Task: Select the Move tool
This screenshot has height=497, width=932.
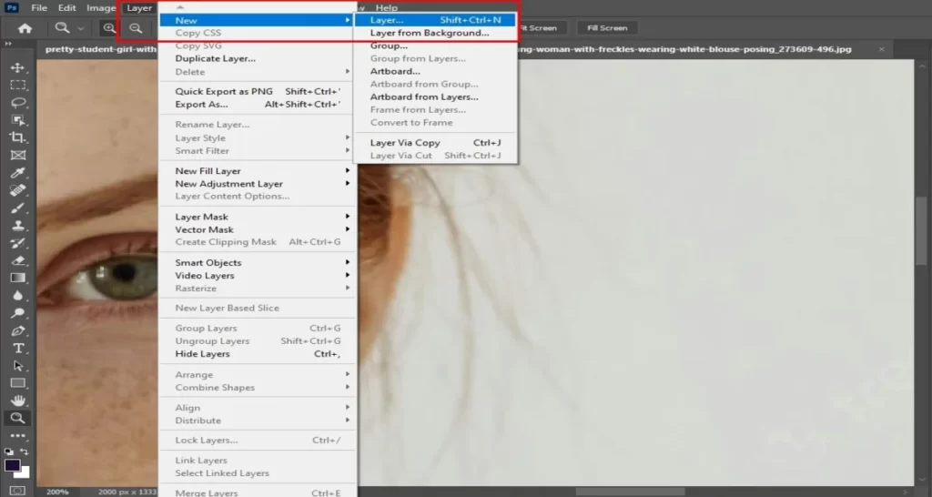Action: coord(18,67)
